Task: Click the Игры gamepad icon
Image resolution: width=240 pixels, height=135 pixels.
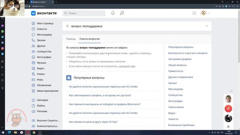Action: coord(33,79)
